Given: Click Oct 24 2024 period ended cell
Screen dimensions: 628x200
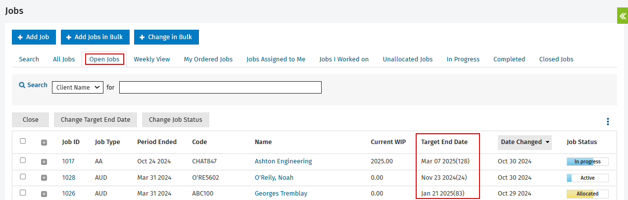Looking at the screenshot, I should 153,161.
